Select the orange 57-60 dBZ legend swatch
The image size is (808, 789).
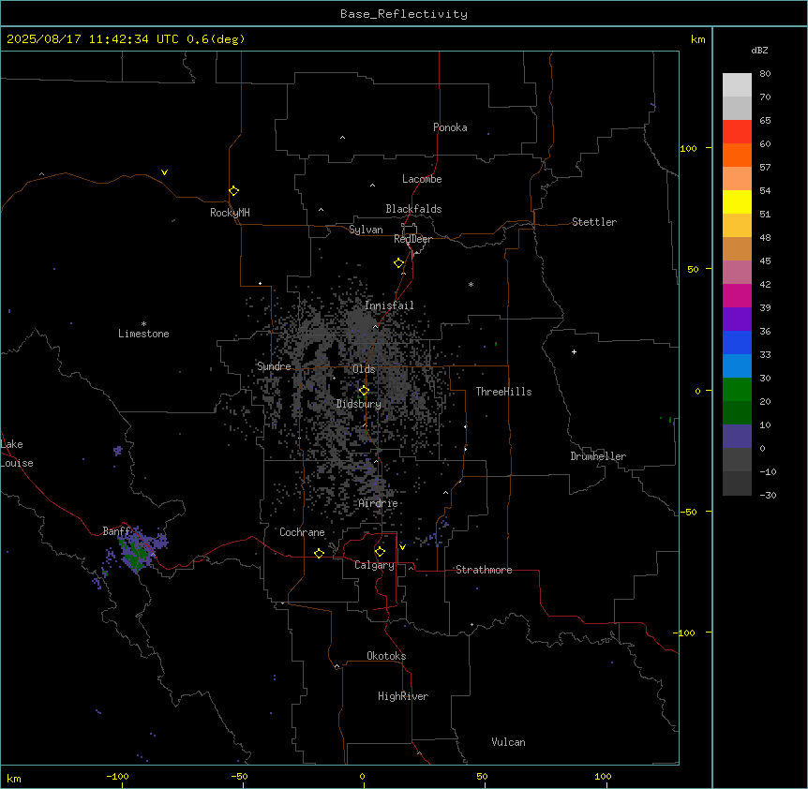tap(737, 155)
